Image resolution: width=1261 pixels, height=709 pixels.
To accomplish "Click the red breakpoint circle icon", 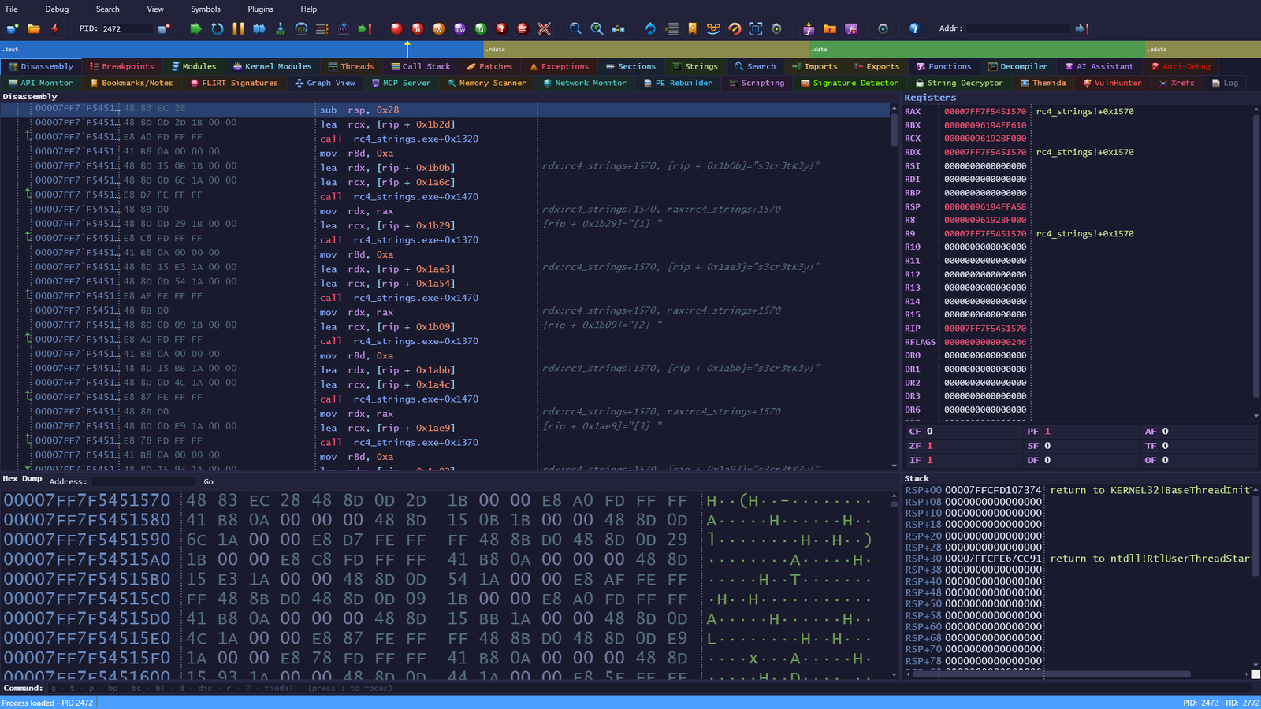I will click(x=396, y=28).
